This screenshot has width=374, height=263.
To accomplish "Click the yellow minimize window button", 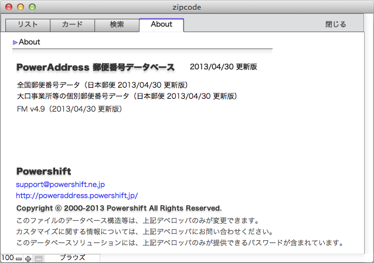I will (21, 8).
